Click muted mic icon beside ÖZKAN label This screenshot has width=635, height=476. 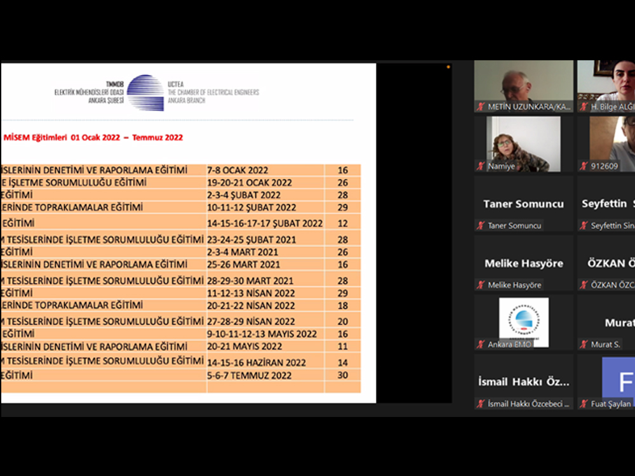[584, 285]
